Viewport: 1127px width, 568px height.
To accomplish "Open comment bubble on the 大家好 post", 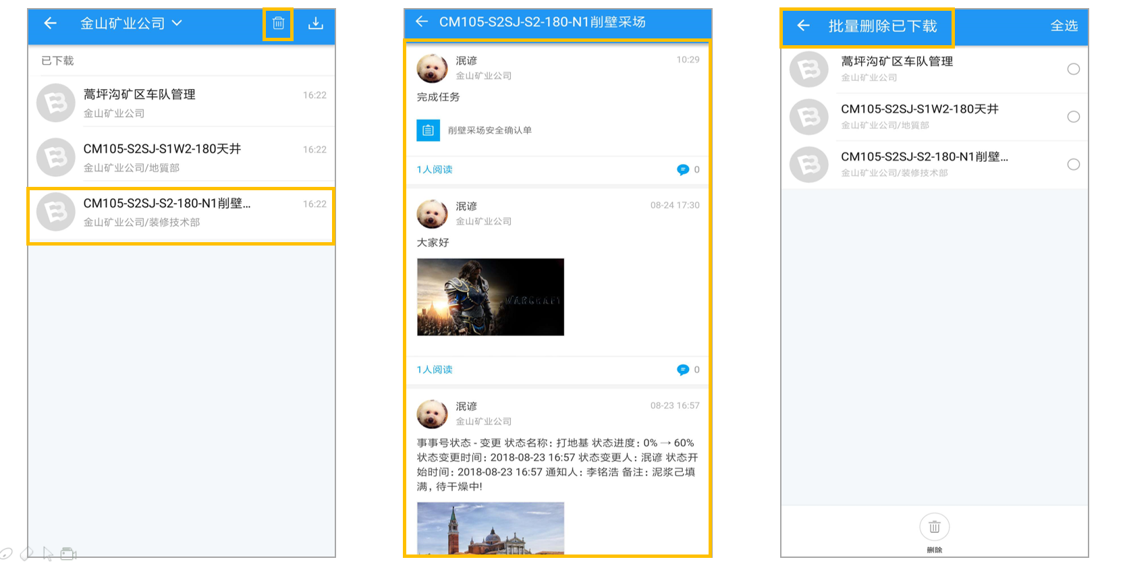I will 683,370.
